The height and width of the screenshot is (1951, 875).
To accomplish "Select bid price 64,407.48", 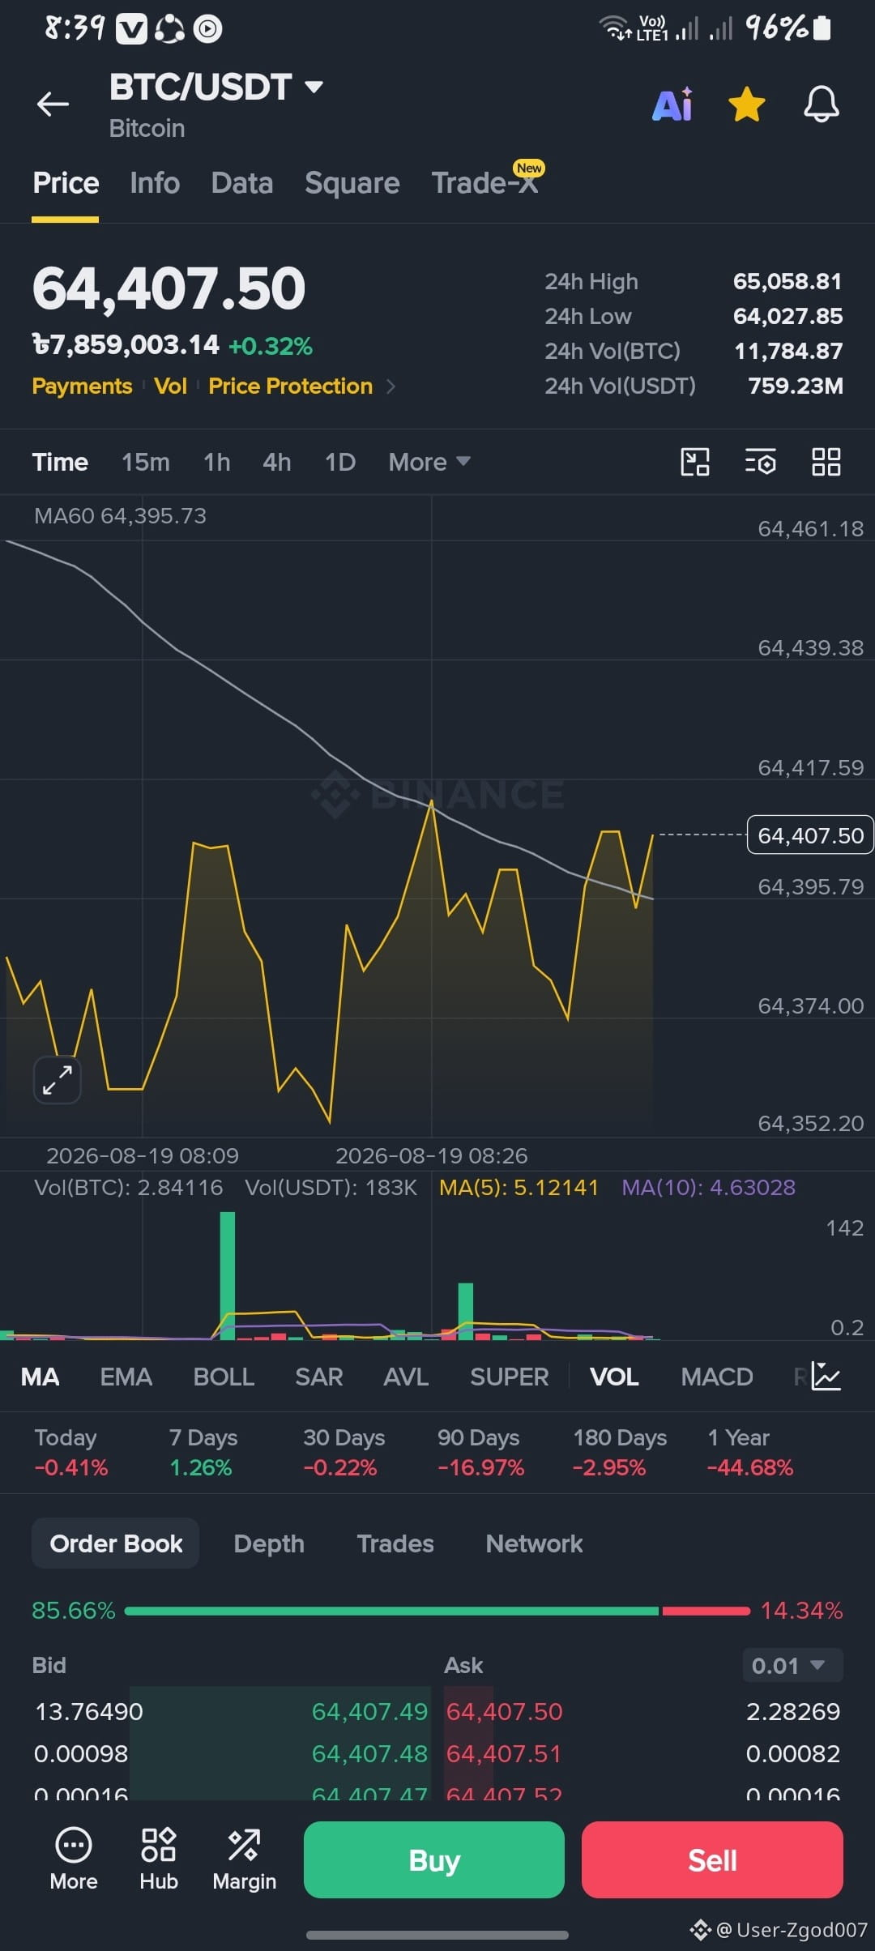I will coord(369,1753).
